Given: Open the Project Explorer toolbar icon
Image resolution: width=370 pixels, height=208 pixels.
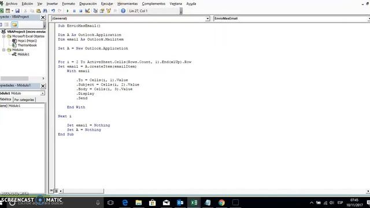Looking at the screenshot, I should [x=95, y=11].
